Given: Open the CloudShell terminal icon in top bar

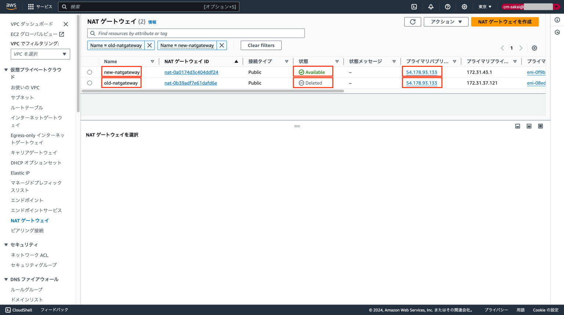Looking at the screenshot, I should point(415,7).
